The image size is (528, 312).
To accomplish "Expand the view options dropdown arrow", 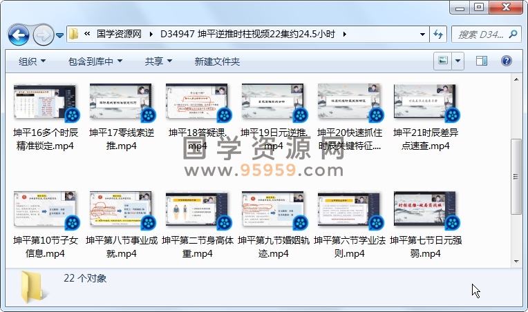I will (x=458, y=61).
